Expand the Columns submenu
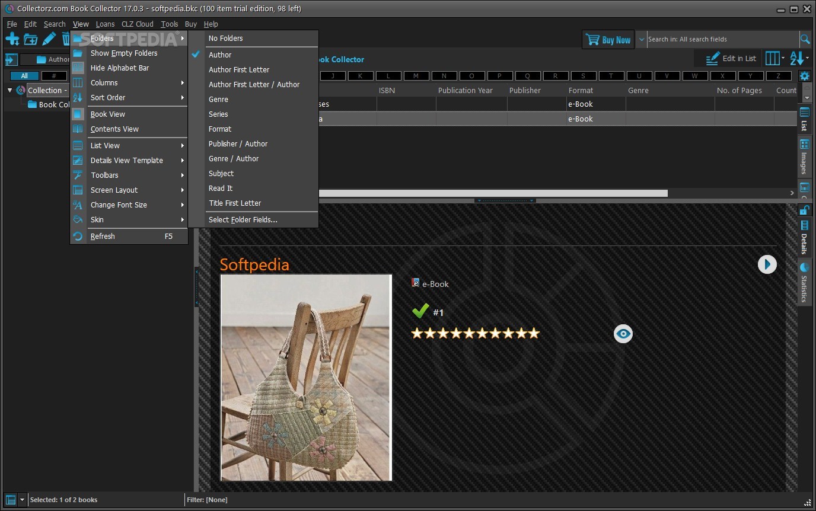Viewport: 816px width, 511px height. [129, 82]
